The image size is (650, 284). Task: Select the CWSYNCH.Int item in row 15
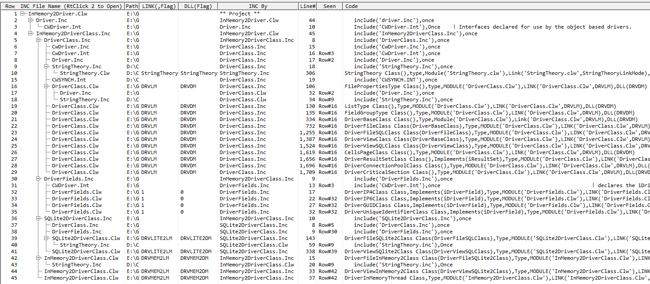pyautogui.click(x=69, y=80)
